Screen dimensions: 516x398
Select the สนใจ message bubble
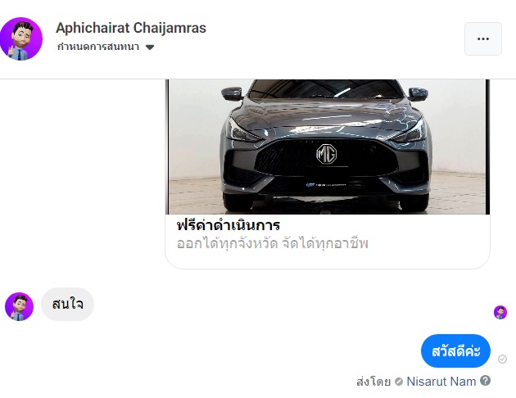[x=67, y=305]
